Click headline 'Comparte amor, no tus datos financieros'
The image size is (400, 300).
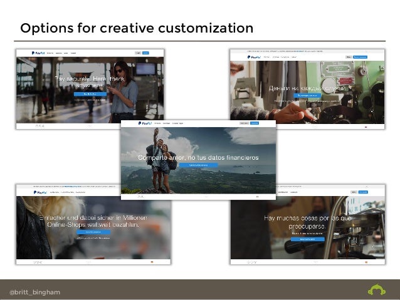click(198, 158)
